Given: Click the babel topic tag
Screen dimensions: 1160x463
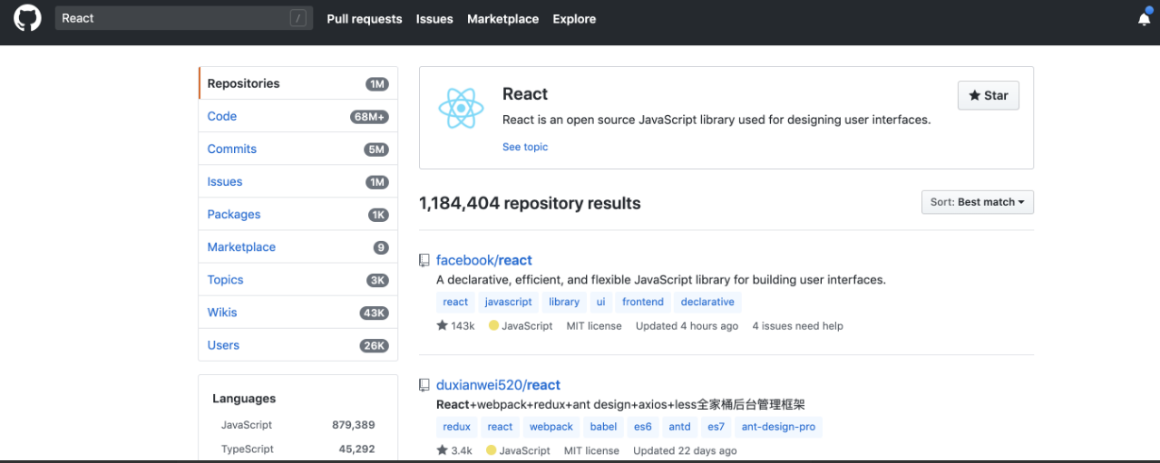Looking at the screenshot, I should pos(603,427).
